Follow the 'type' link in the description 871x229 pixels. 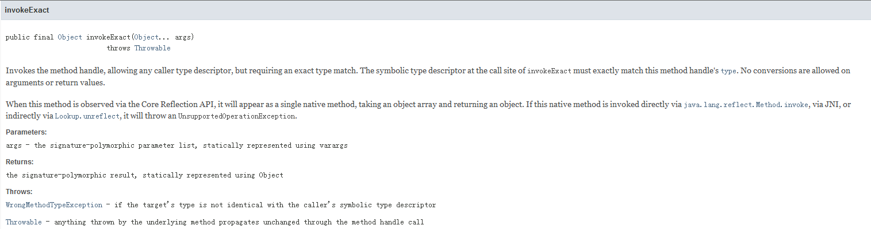[728, 71]
